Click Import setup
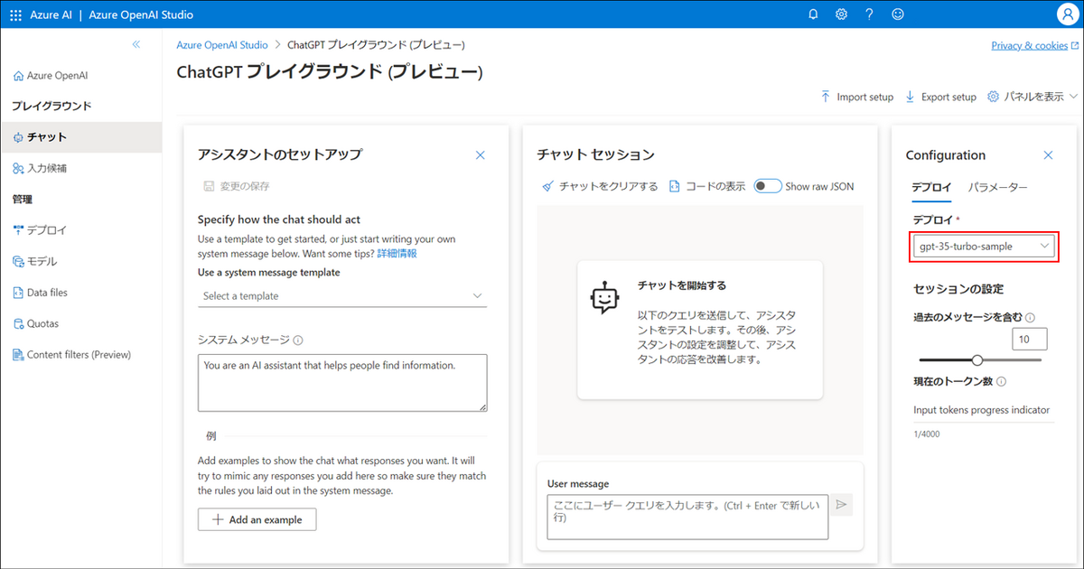 [x=856, y=97]
